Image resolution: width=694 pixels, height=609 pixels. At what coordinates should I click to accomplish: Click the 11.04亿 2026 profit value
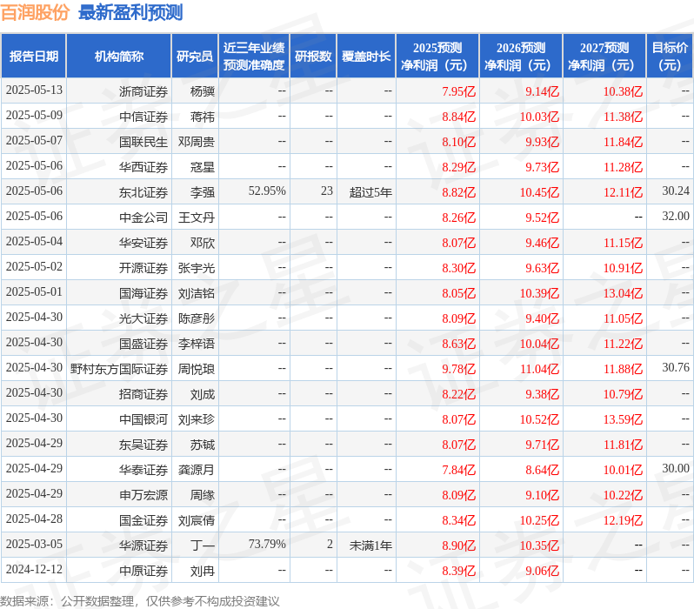[539, 370]
